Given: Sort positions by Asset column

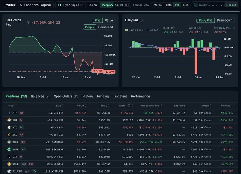Looking at the screenshot, I should (x=12, y=105).
